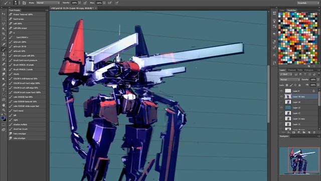Select the Layers tab
This screenshot has height=181, width=321.
(x=283, y=70)
